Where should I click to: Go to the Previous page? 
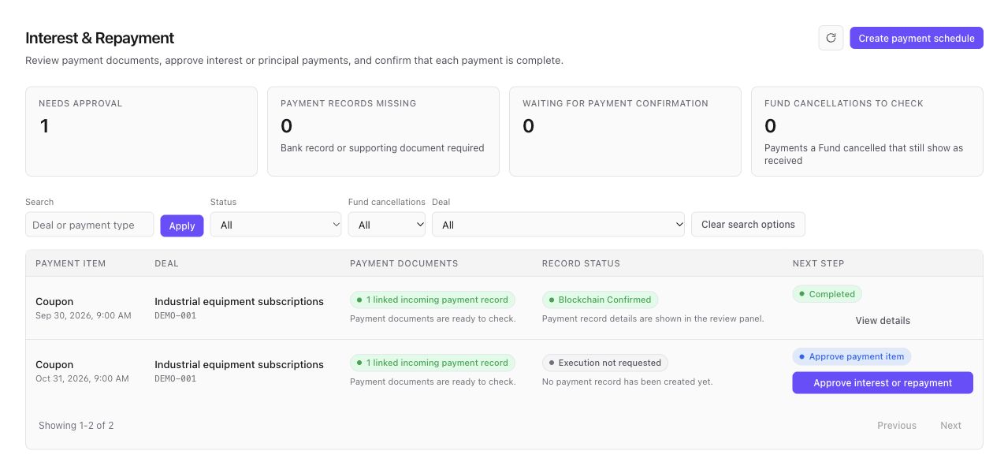click(x=897, y=426)
